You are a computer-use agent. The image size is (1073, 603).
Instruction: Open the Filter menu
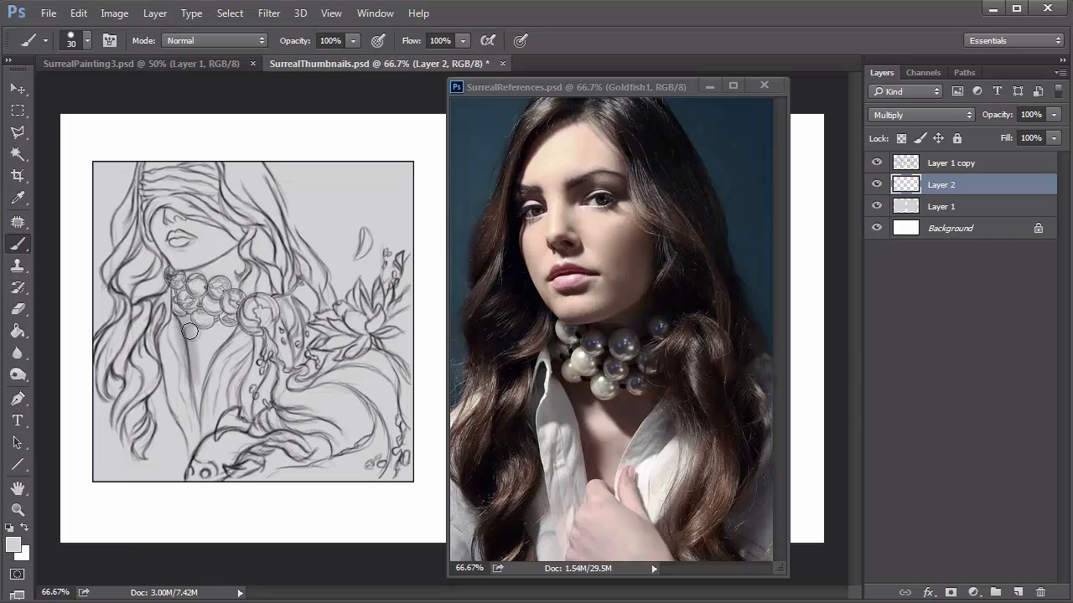tap(269, 13)
